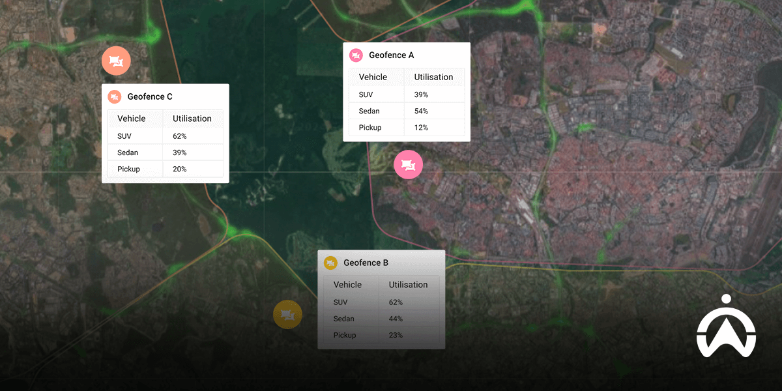Click the green icon in Geofence B header
Image resolution: width=782 pixels, height=391 pixels.
pyautogui.click(x=330, y=262)
